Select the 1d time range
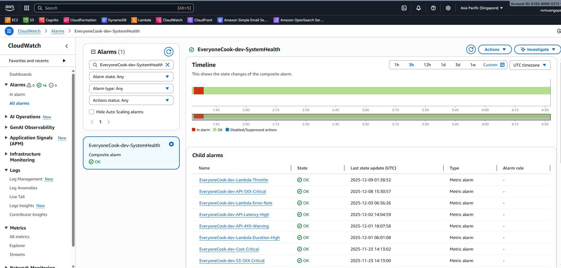 443,65
